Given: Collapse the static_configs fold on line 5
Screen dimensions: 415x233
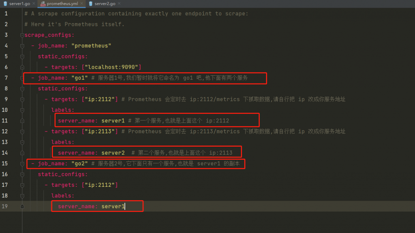Looking at the screenshot, I should coord(22,57).
